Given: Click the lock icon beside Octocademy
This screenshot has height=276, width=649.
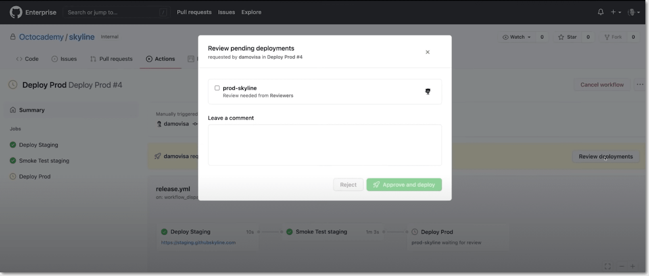Looking at the screenshot, I should point(13,37).
